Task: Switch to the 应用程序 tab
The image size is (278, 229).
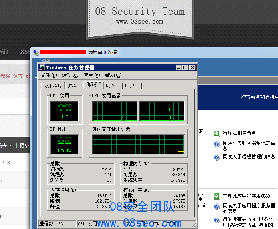Action: pyautogui.click(x=53, y=86)
